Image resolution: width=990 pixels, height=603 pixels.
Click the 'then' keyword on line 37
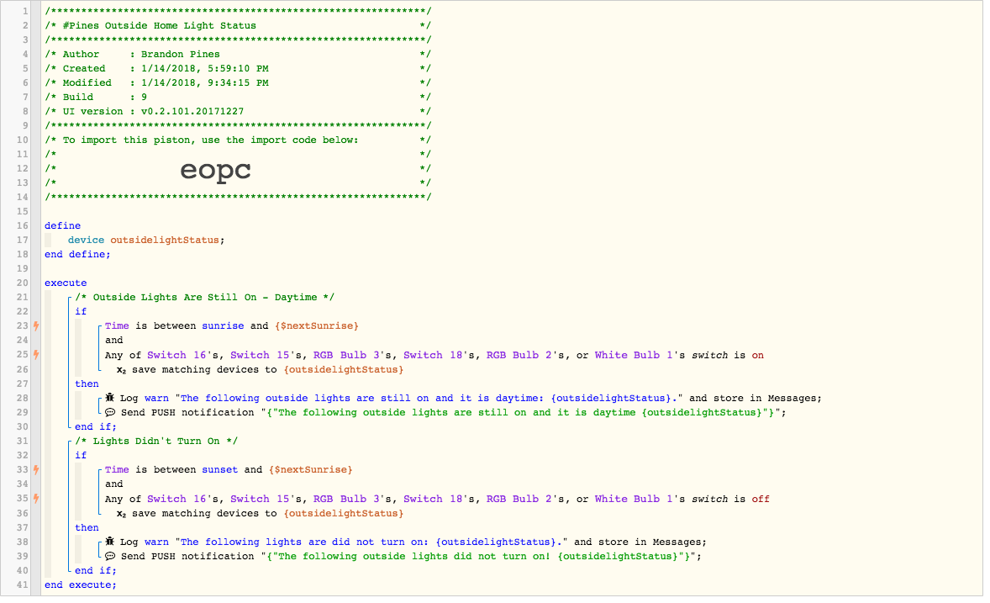tap(87, 528)
